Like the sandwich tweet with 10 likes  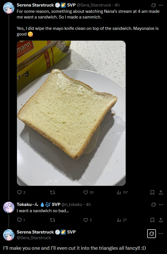88,192
